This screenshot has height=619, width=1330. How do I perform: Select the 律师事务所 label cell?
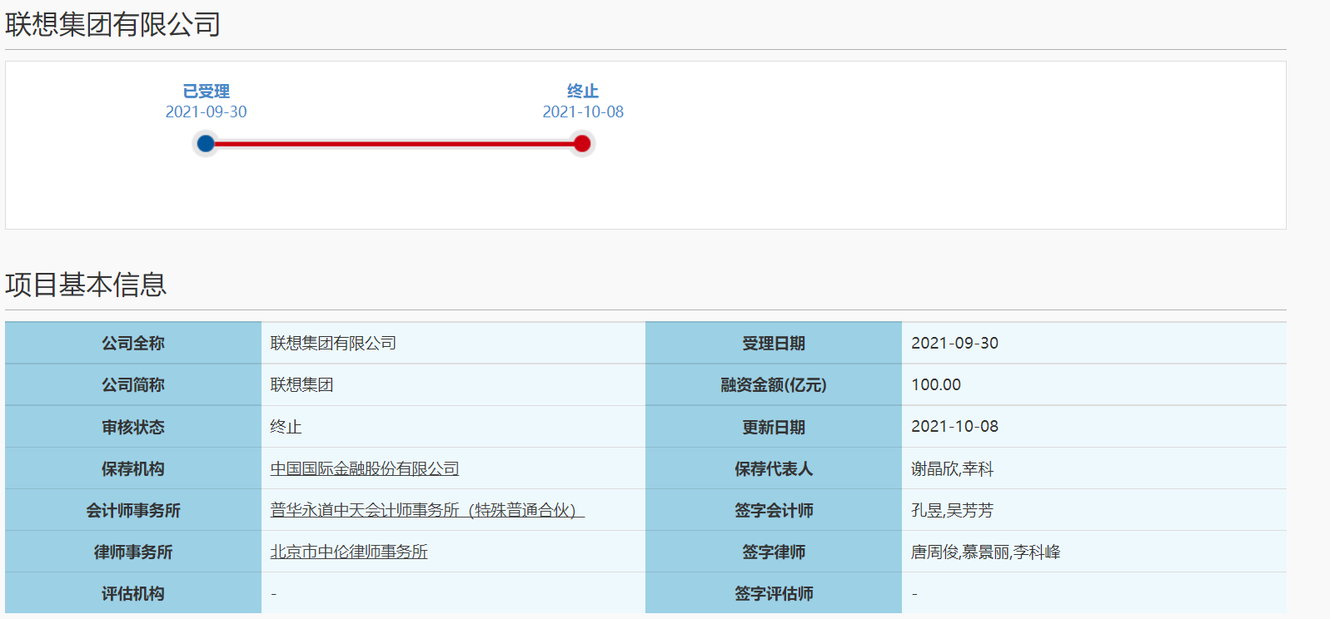pos(133,552)
